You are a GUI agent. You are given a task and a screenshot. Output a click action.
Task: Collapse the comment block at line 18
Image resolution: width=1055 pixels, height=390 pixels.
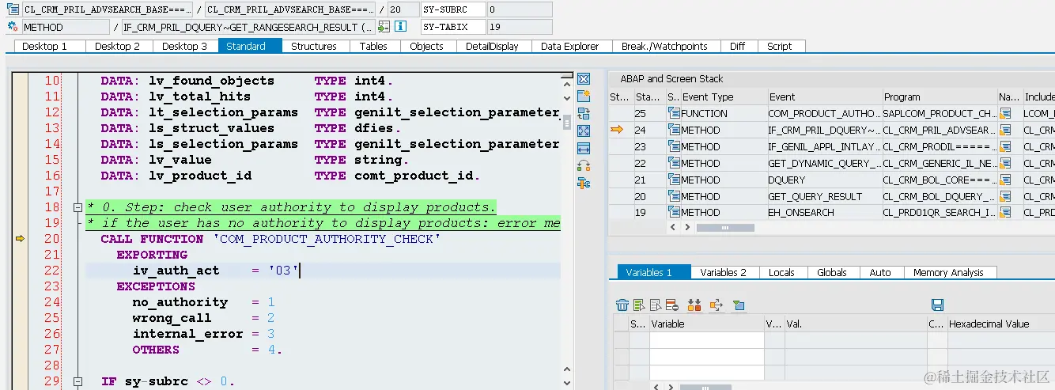pyautogui.click(x=78, y=207)
